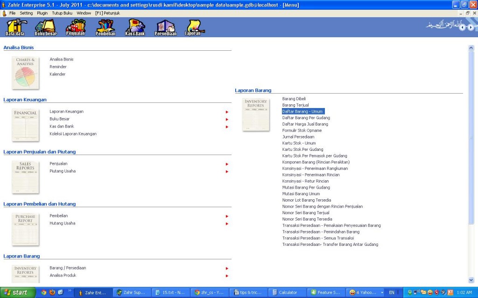478x298 pixels.
Task: Expand the Laporan Keuangan submenu arrow
Action: [x=227, y=112]
